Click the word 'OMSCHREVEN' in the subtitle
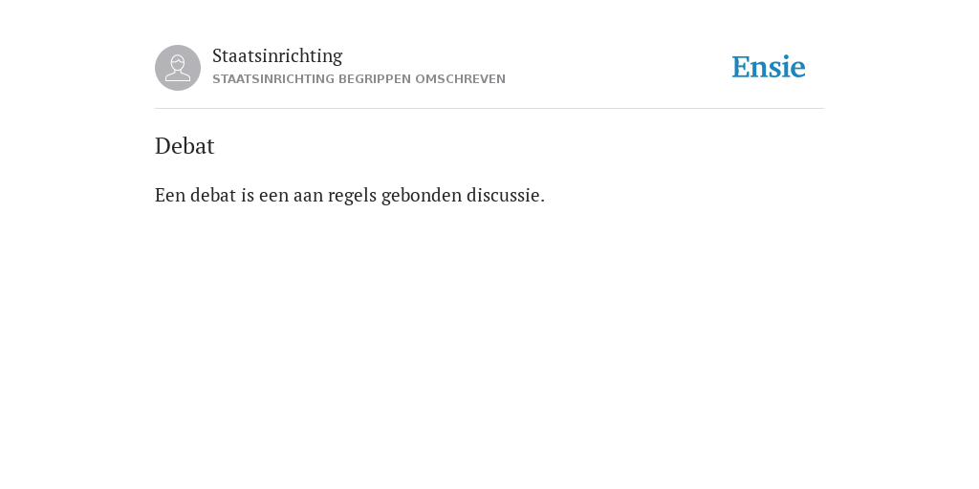 tap(460, 79)
